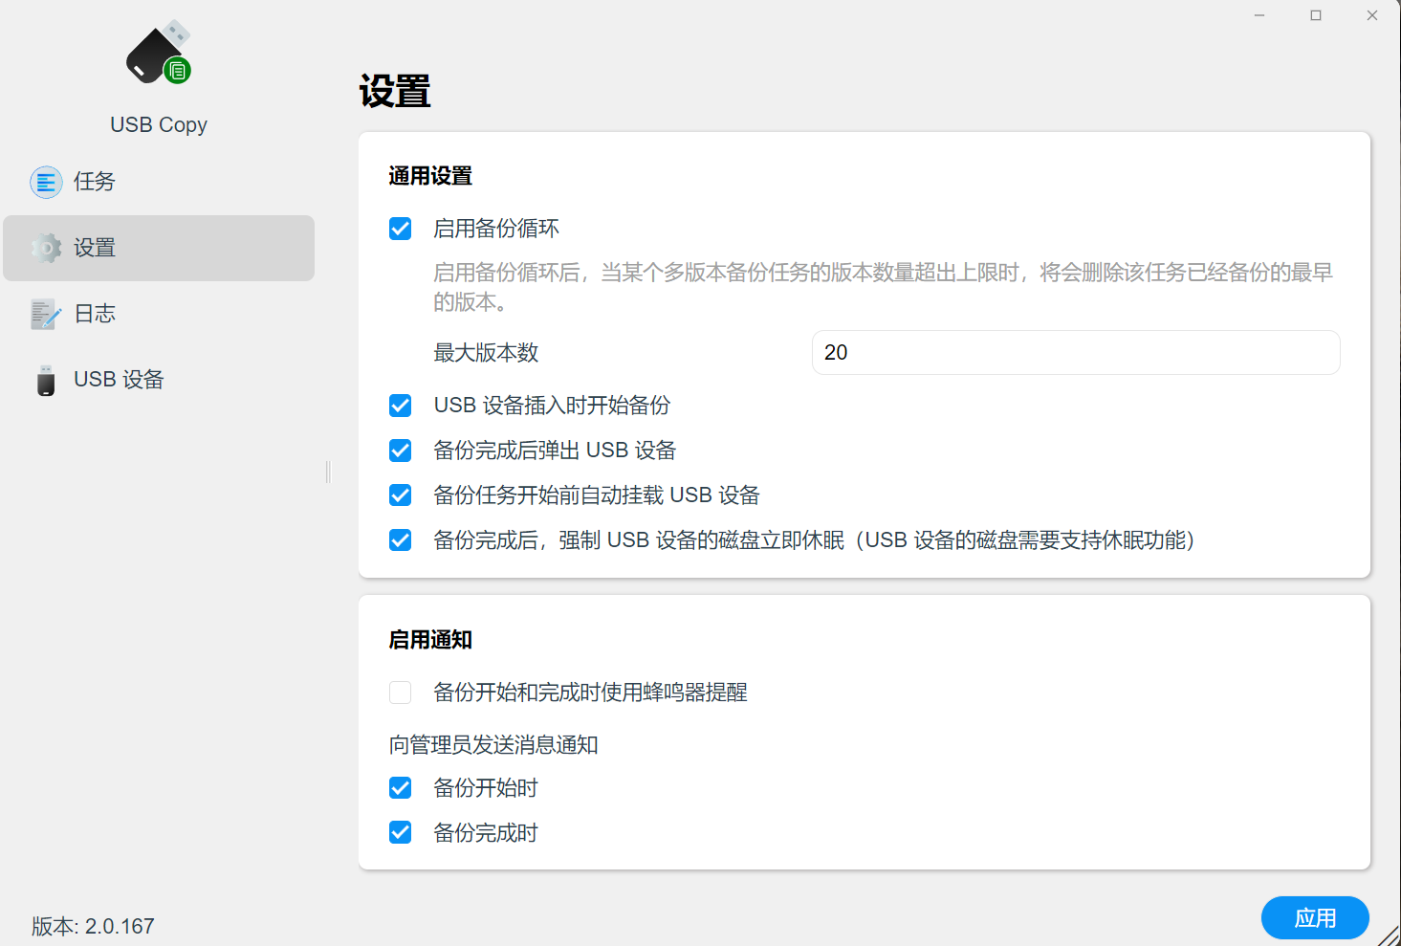Click the 设置 page title
This screenshot has width=1401, height=946.
click(395, 92)
